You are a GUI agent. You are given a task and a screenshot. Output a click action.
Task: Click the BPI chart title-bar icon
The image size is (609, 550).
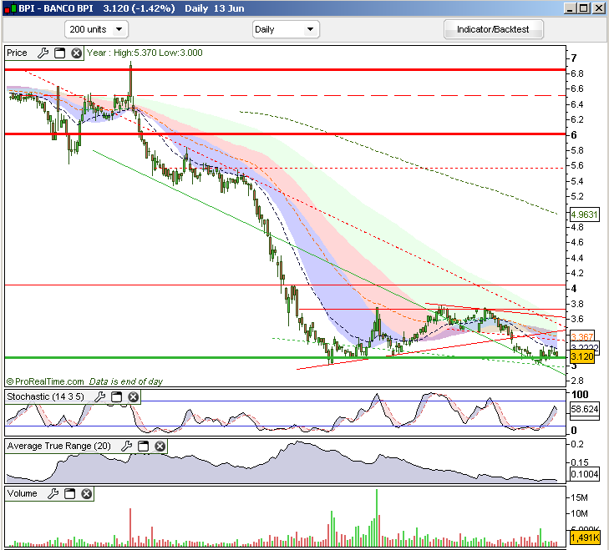10,8
